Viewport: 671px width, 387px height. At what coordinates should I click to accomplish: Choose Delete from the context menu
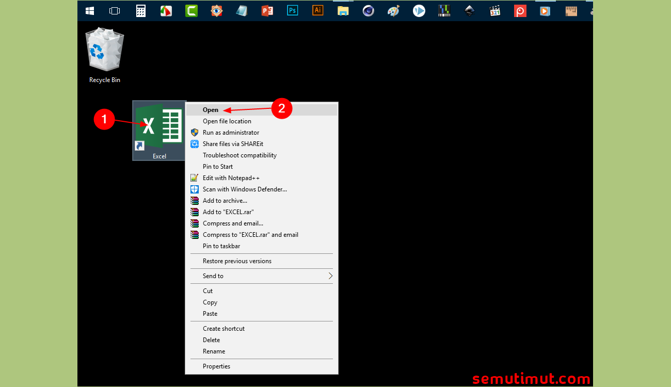(262, 340)
